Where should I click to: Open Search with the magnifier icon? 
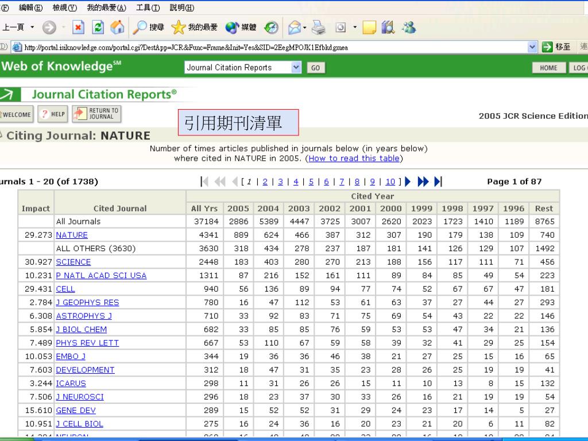[149, 27]
